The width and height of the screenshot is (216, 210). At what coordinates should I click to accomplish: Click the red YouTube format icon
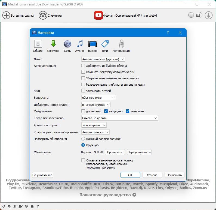[x=98, y=15]
